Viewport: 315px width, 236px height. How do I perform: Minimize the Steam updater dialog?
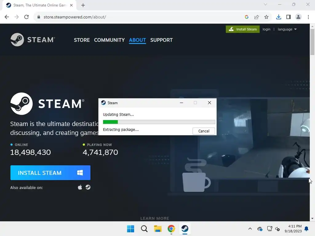click(x=181, y=103)
